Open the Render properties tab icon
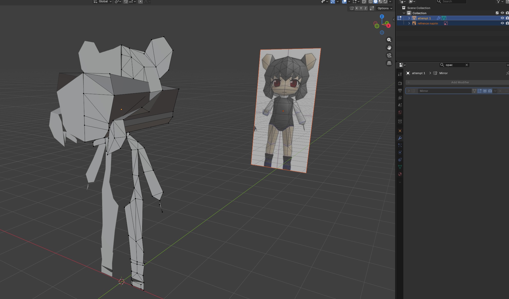509x299 pixels. pos(400,83)
